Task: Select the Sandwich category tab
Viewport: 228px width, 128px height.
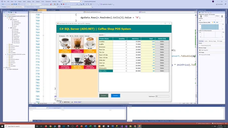Action: tap(81, 36)
